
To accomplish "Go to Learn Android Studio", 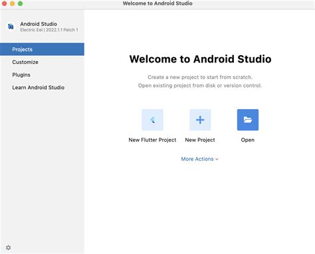I will (42, 87).
